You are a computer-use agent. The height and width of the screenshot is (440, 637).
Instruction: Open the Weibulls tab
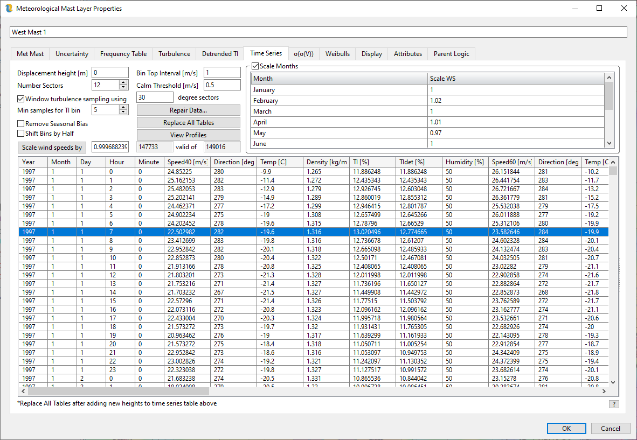tap(337, 54)
